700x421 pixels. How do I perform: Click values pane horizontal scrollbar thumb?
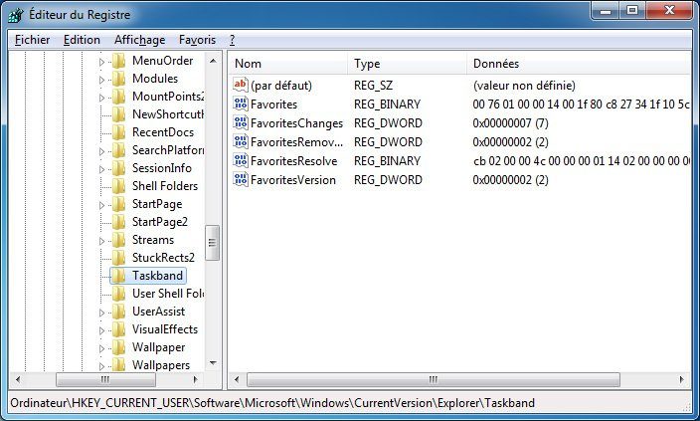click(x=434, y=379)
